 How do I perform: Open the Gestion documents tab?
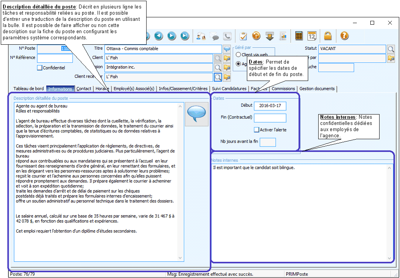pos(317,89)
